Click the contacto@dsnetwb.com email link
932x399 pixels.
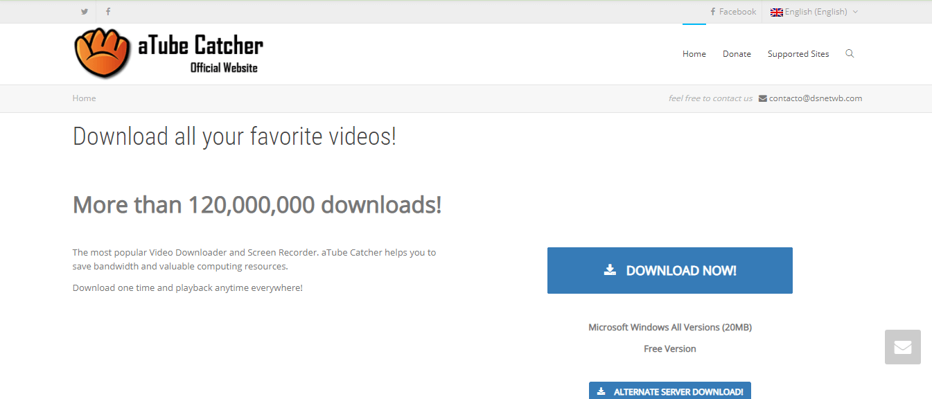click(x=816, y=98)
